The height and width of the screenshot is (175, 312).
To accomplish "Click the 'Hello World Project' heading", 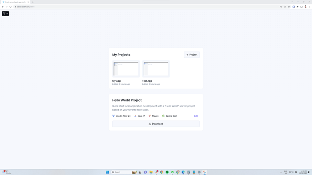I will point(127,100).
